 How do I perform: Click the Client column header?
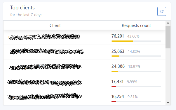[x=55, y=26]
